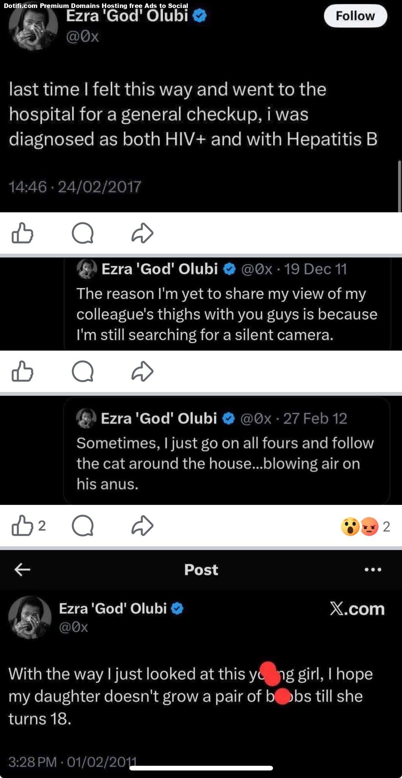Click the blue verified badge in top header
402x778 pixels.
click(200, 16)
